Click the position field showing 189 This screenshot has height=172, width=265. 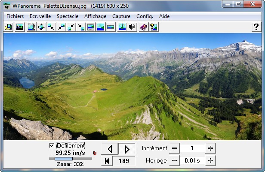[x=124, y=161]
